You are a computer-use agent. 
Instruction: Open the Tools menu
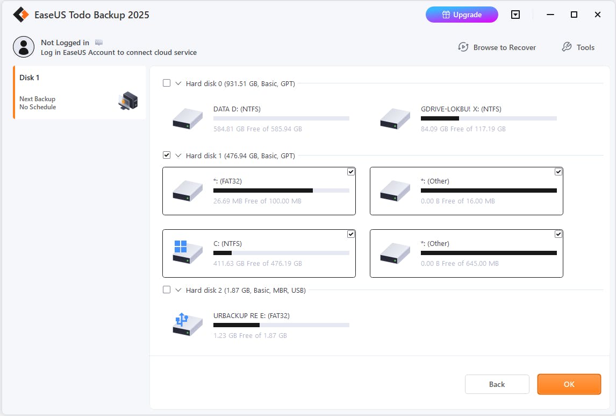[x=578, y=47]
